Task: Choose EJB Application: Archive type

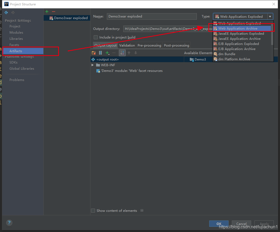Action: click(242, 49)
